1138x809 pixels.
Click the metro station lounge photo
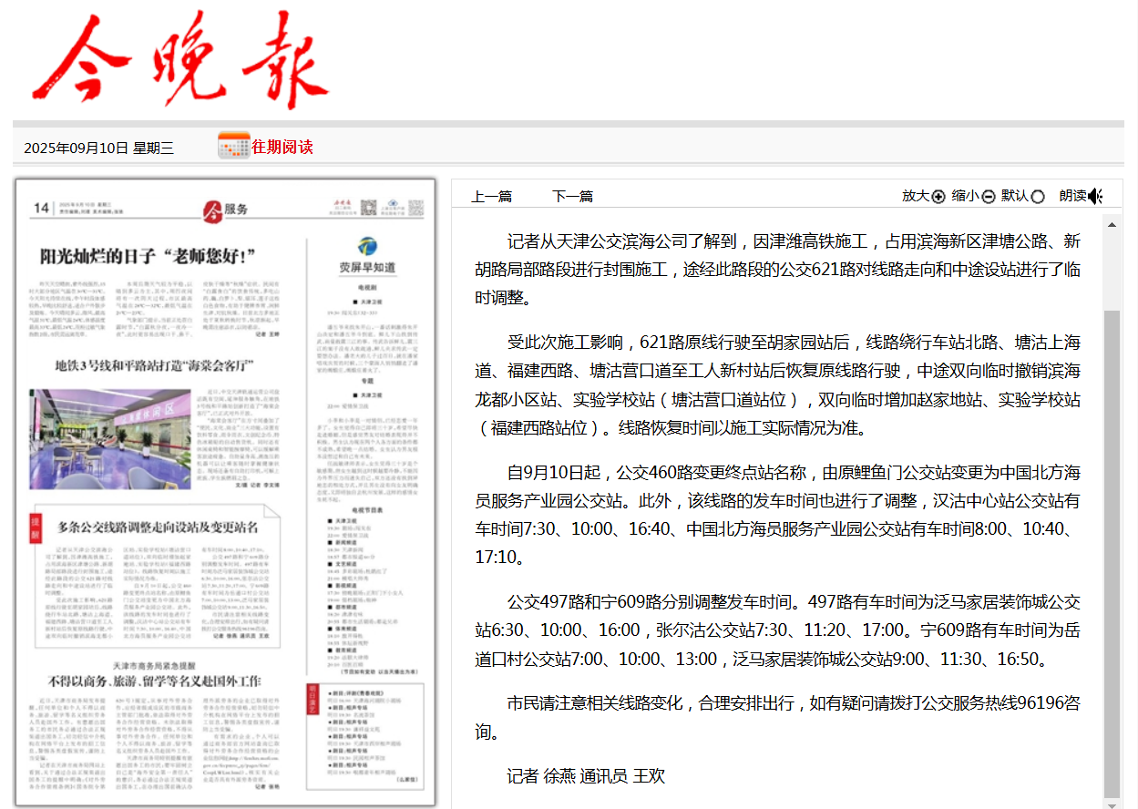click(x=109, y=438)
